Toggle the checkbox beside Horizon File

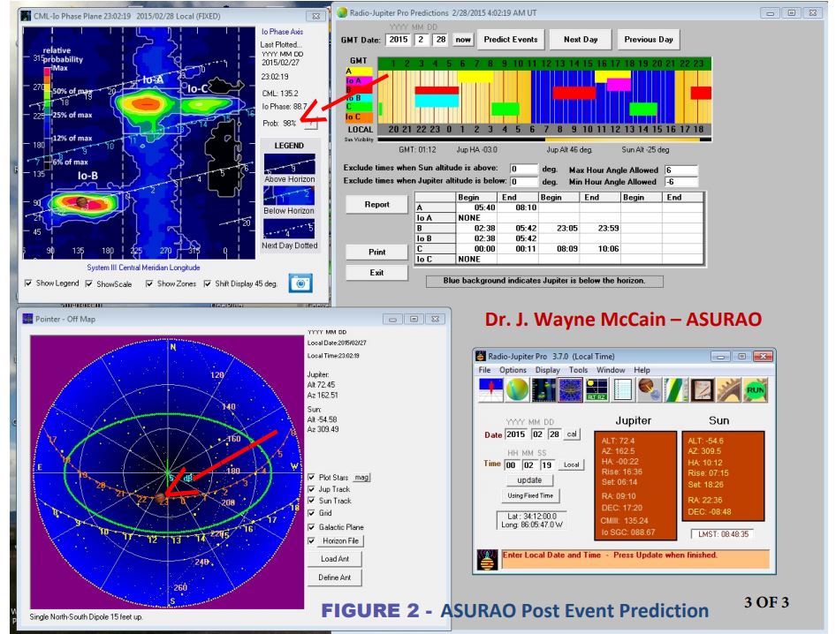point(311,540)
